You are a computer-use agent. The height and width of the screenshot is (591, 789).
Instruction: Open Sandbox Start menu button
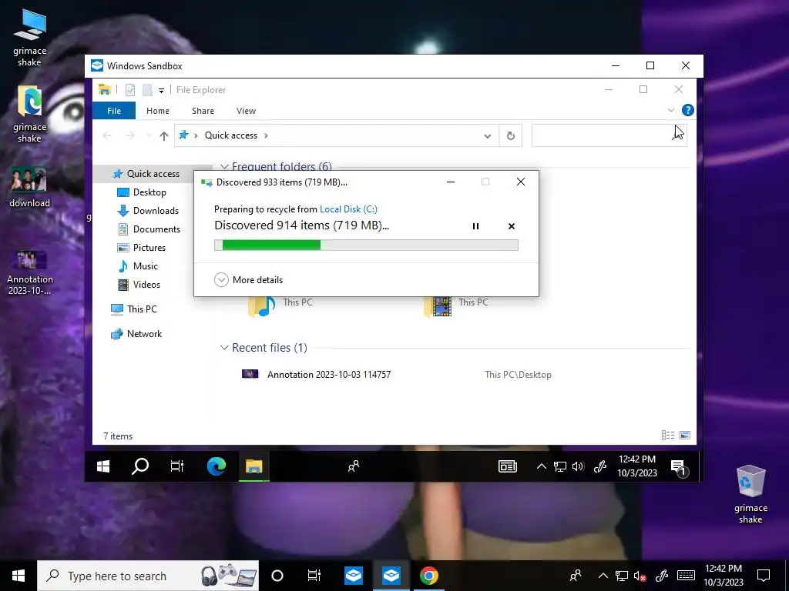[103, 467]
